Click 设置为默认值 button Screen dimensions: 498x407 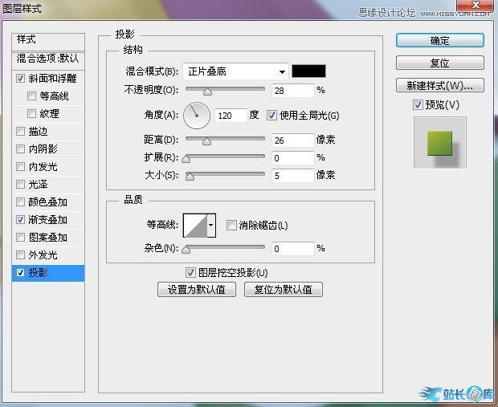(197, 290)
